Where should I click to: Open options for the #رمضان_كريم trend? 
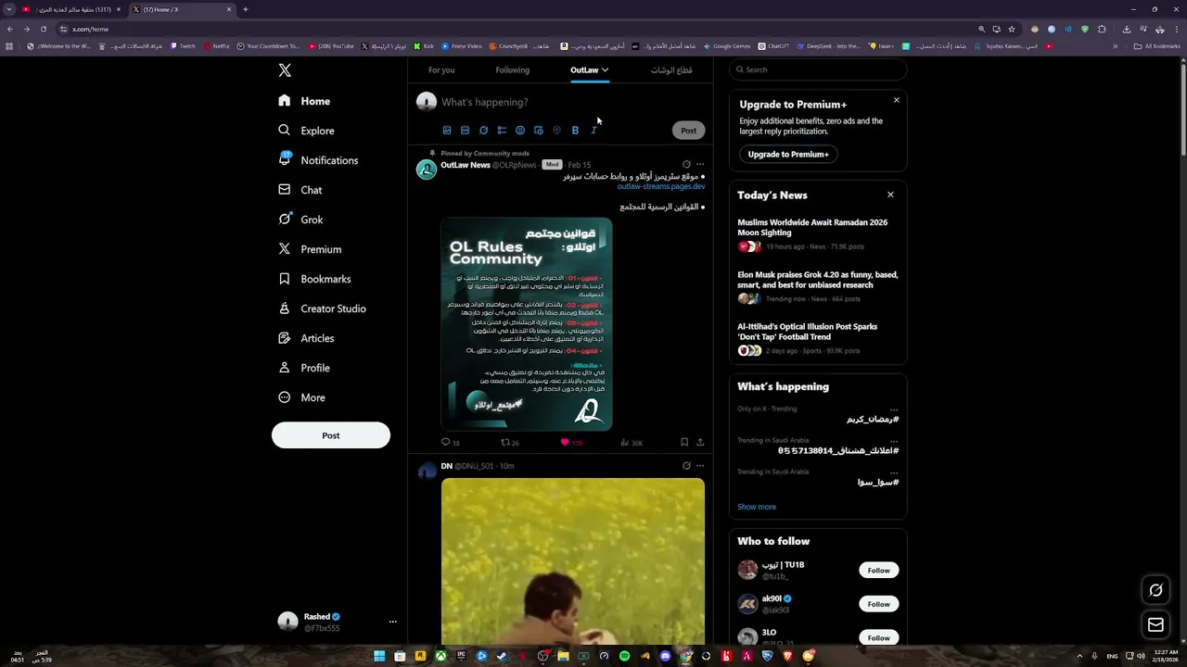[x=894, y=409]
